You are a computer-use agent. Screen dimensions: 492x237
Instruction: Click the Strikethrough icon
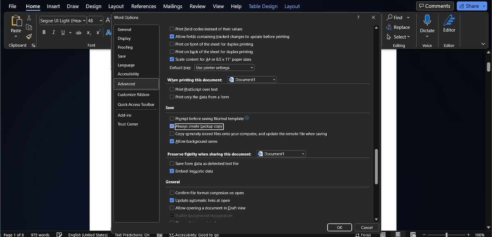pyautogui.click(x=78, y=32)
